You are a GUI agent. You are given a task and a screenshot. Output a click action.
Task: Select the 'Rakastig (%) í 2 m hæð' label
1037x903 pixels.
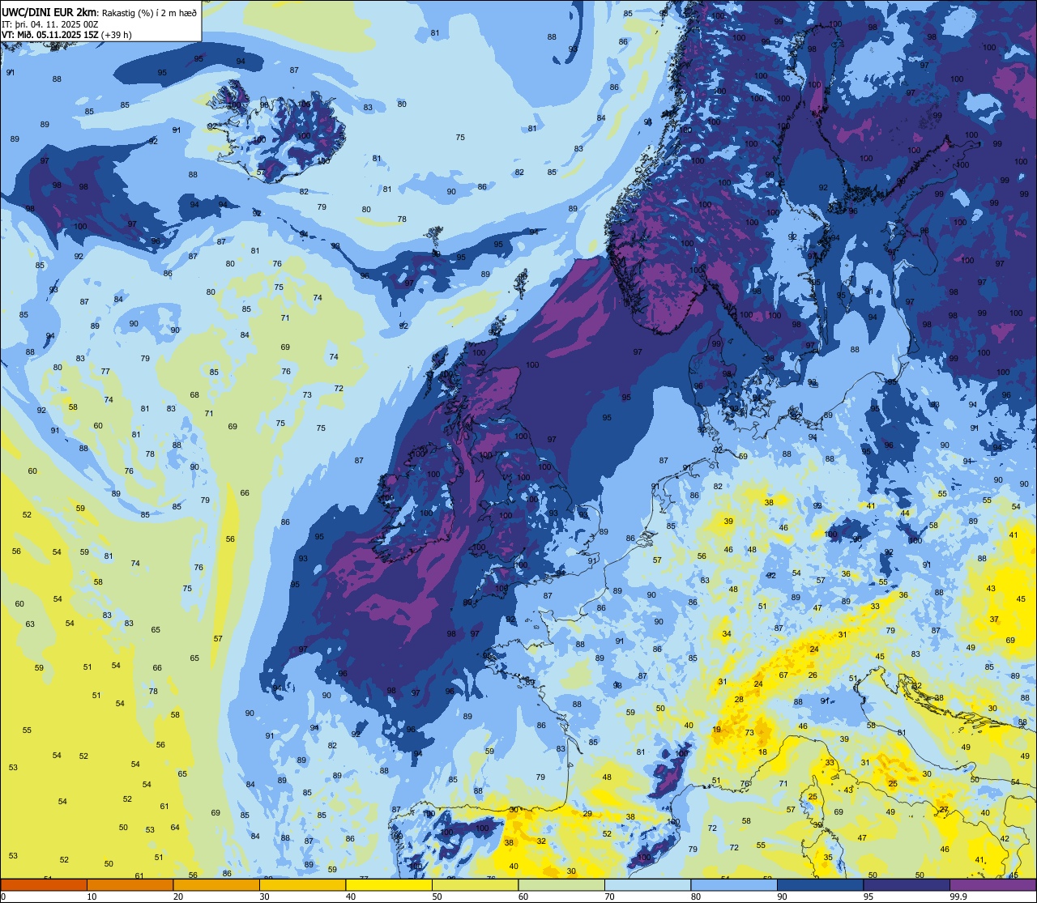pyautogui.click(x=149, y=13)
